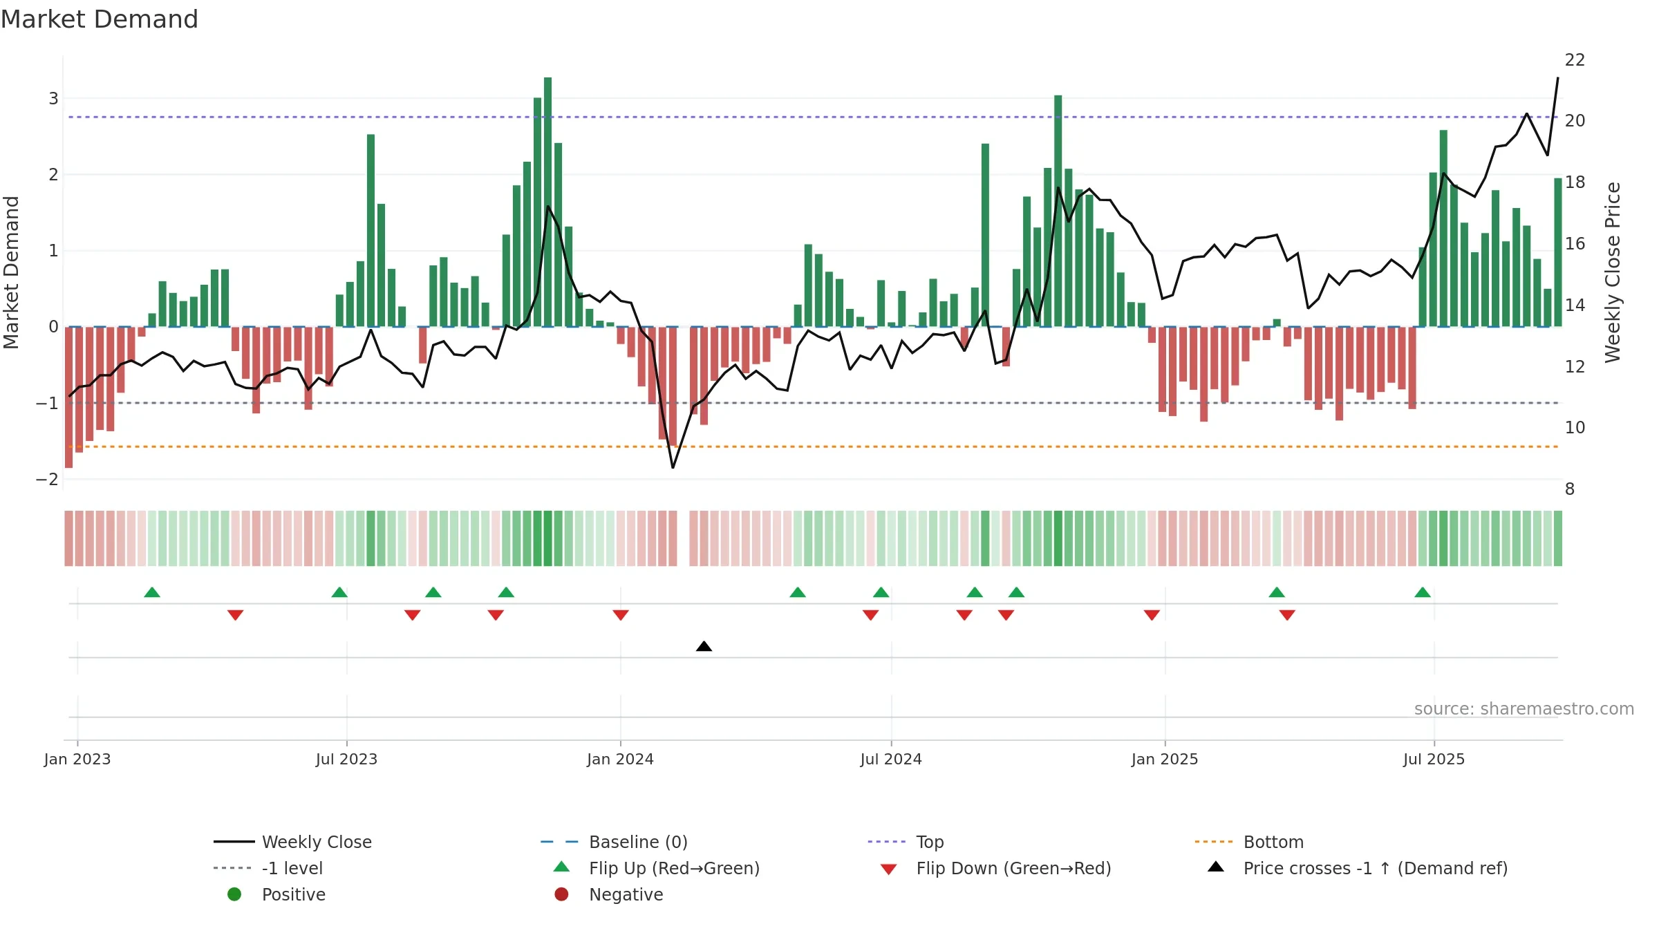
Task: Toggle the Top legend entry
Action: coord(906,842)
